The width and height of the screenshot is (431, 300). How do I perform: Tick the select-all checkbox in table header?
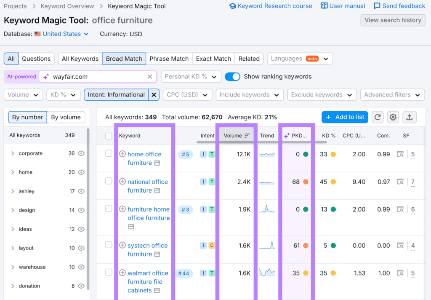pyautogui.click(x=109, y=136)
